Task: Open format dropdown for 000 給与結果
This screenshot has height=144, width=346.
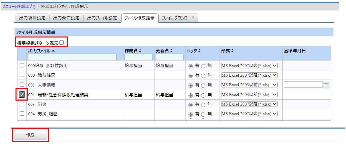Action: coord(249,75)
